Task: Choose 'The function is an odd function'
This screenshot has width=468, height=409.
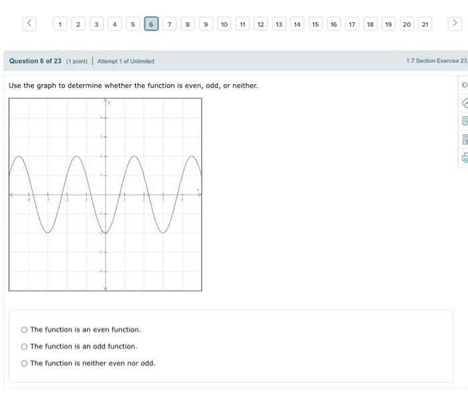Action: pos(24,346)
